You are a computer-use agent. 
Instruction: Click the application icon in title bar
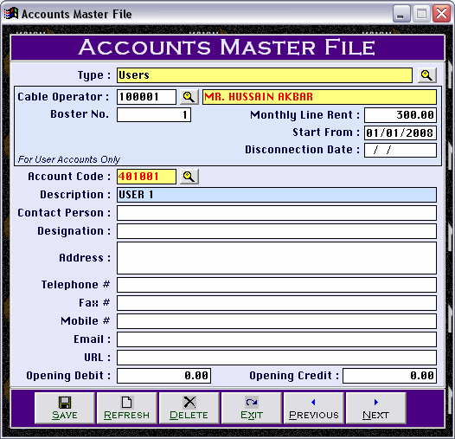click(11, 14)
